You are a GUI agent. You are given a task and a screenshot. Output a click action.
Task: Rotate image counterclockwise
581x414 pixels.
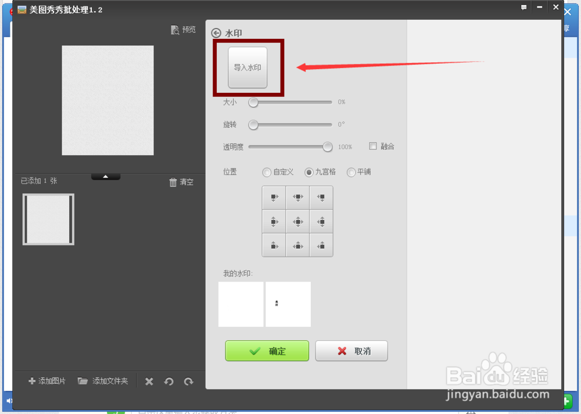click(168, 381)
